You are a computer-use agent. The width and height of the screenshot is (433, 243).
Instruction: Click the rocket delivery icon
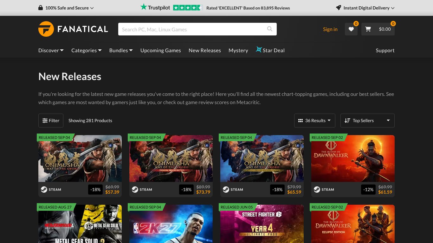click(x=339, y=8)
